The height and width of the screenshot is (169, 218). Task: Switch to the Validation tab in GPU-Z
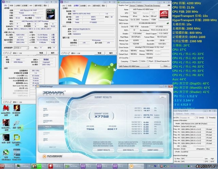(140, 5)
